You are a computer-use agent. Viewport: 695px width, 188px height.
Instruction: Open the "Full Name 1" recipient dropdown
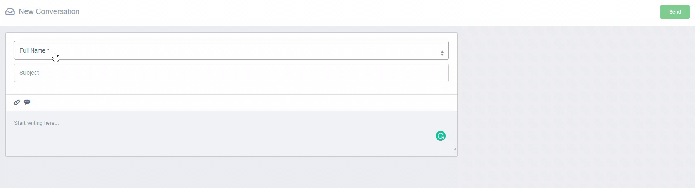[231, 50]
